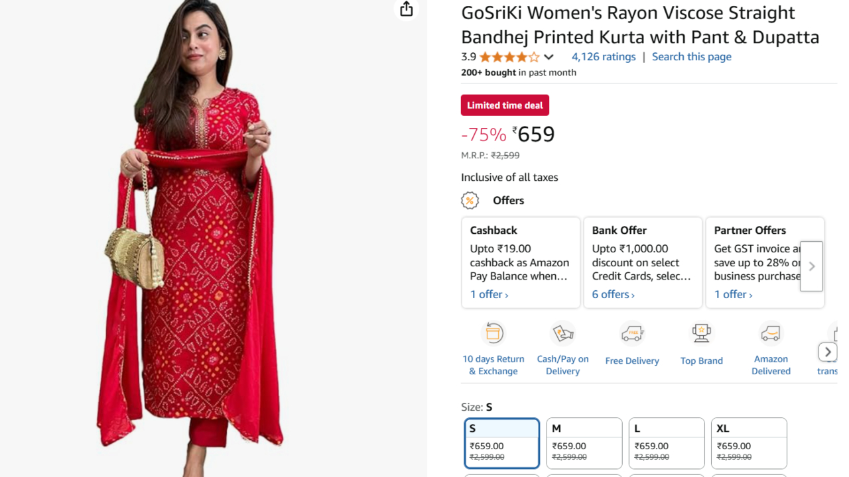Expand the star rating breakdown dropdown
This screenshot has height=477, width=849.
(x=549, y=56)
